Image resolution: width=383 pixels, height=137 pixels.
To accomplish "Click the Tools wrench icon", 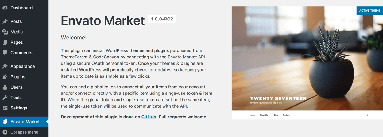I will click(x=5, y=98).
